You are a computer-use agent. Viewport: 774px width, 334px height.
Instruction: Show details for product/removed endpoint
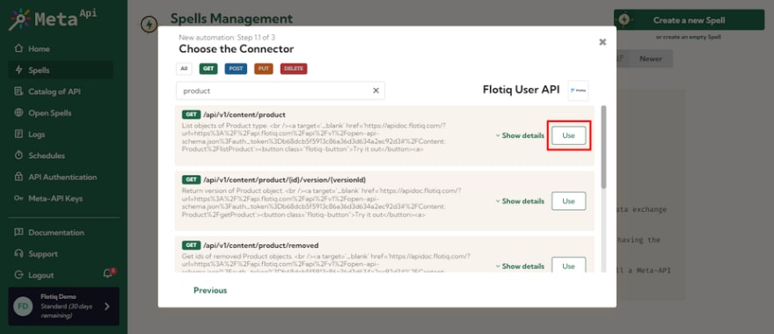[520, 266]
